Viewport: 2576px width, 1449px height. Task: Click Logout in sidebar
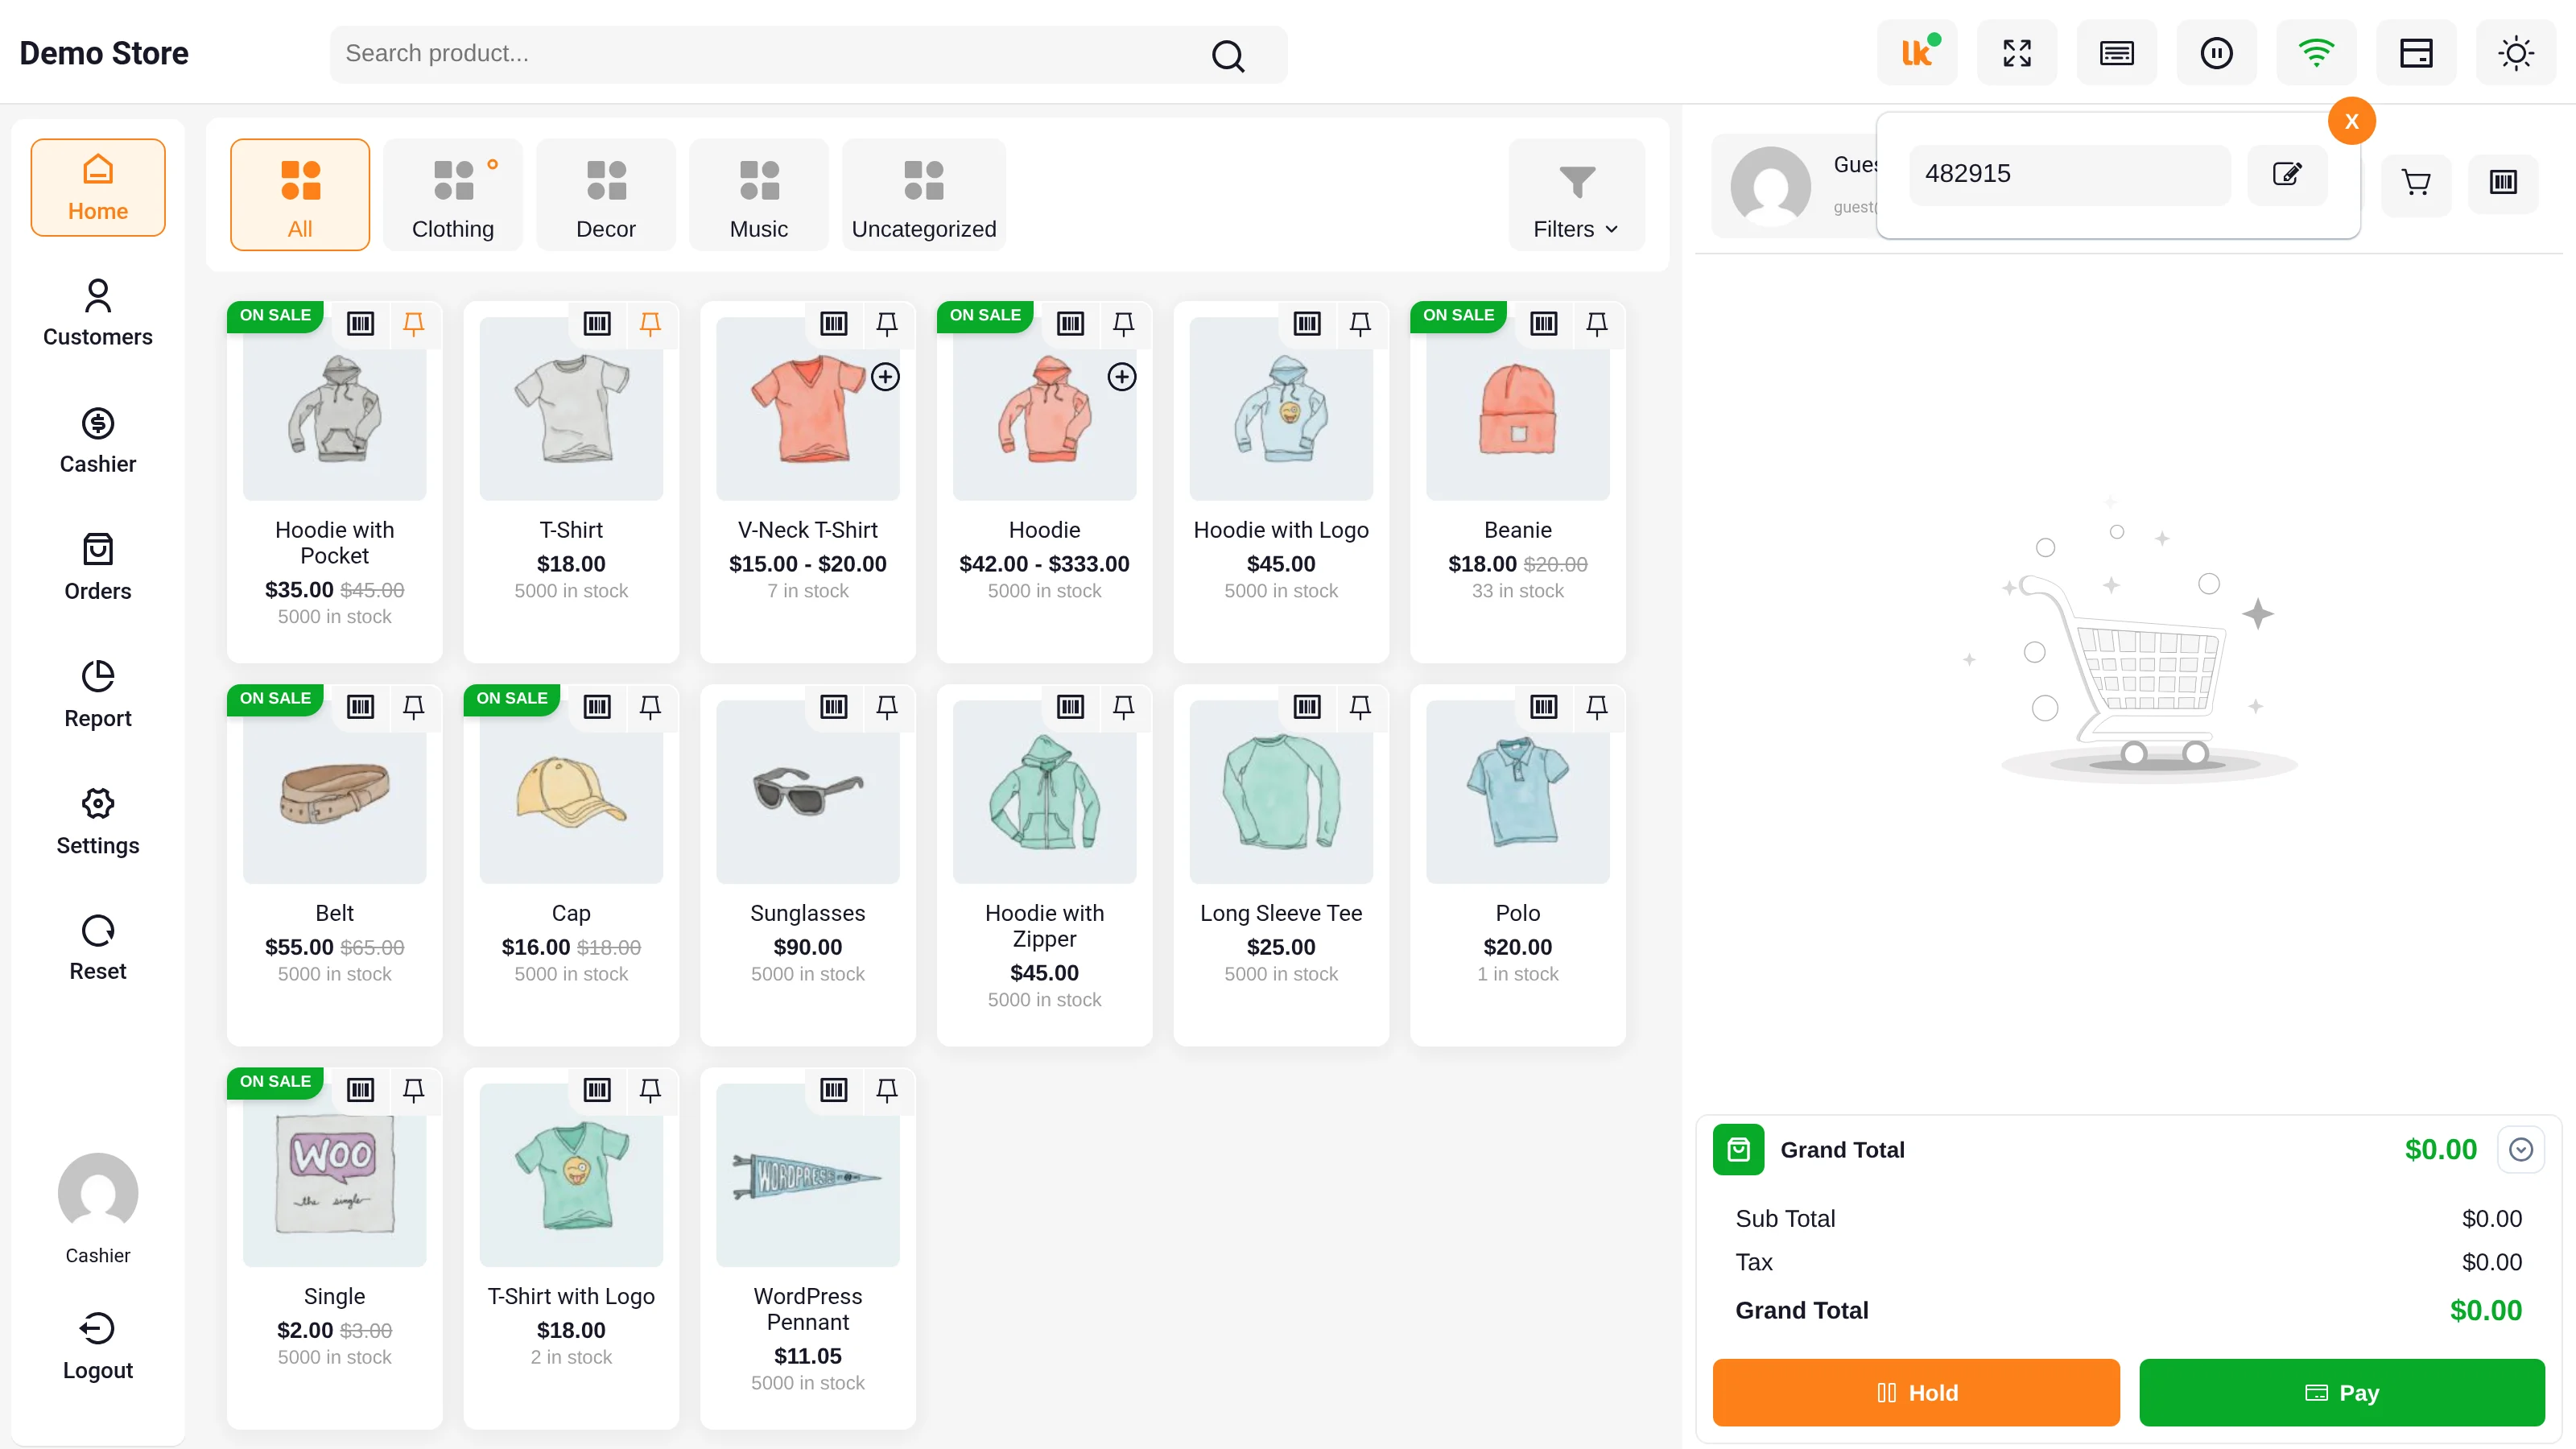click(x=98, y=1347)
